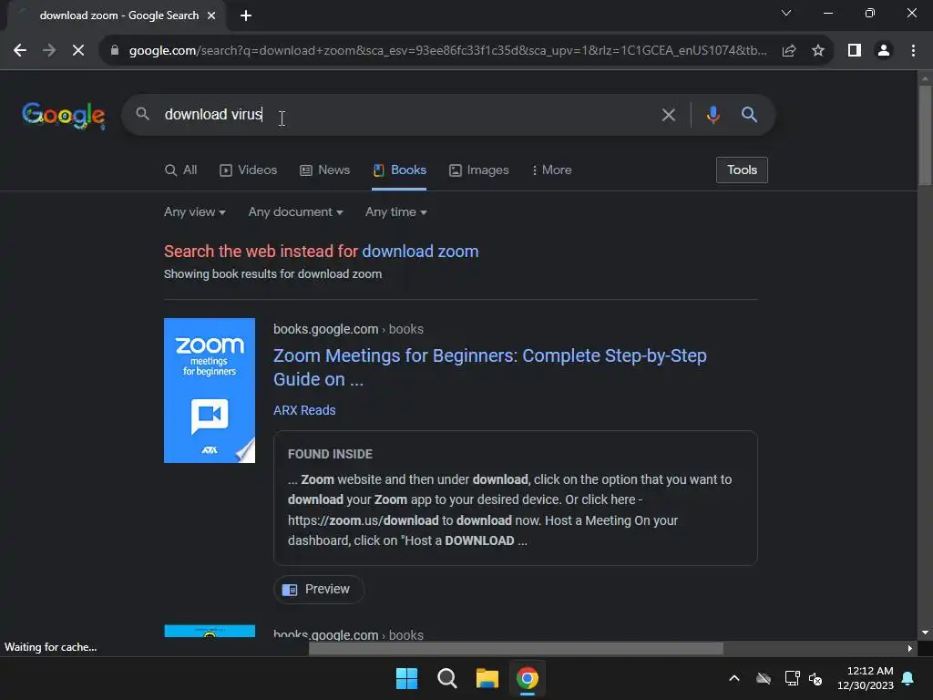
Task: Submit search with blue magnifier
Action: click(x=749, y=114)
